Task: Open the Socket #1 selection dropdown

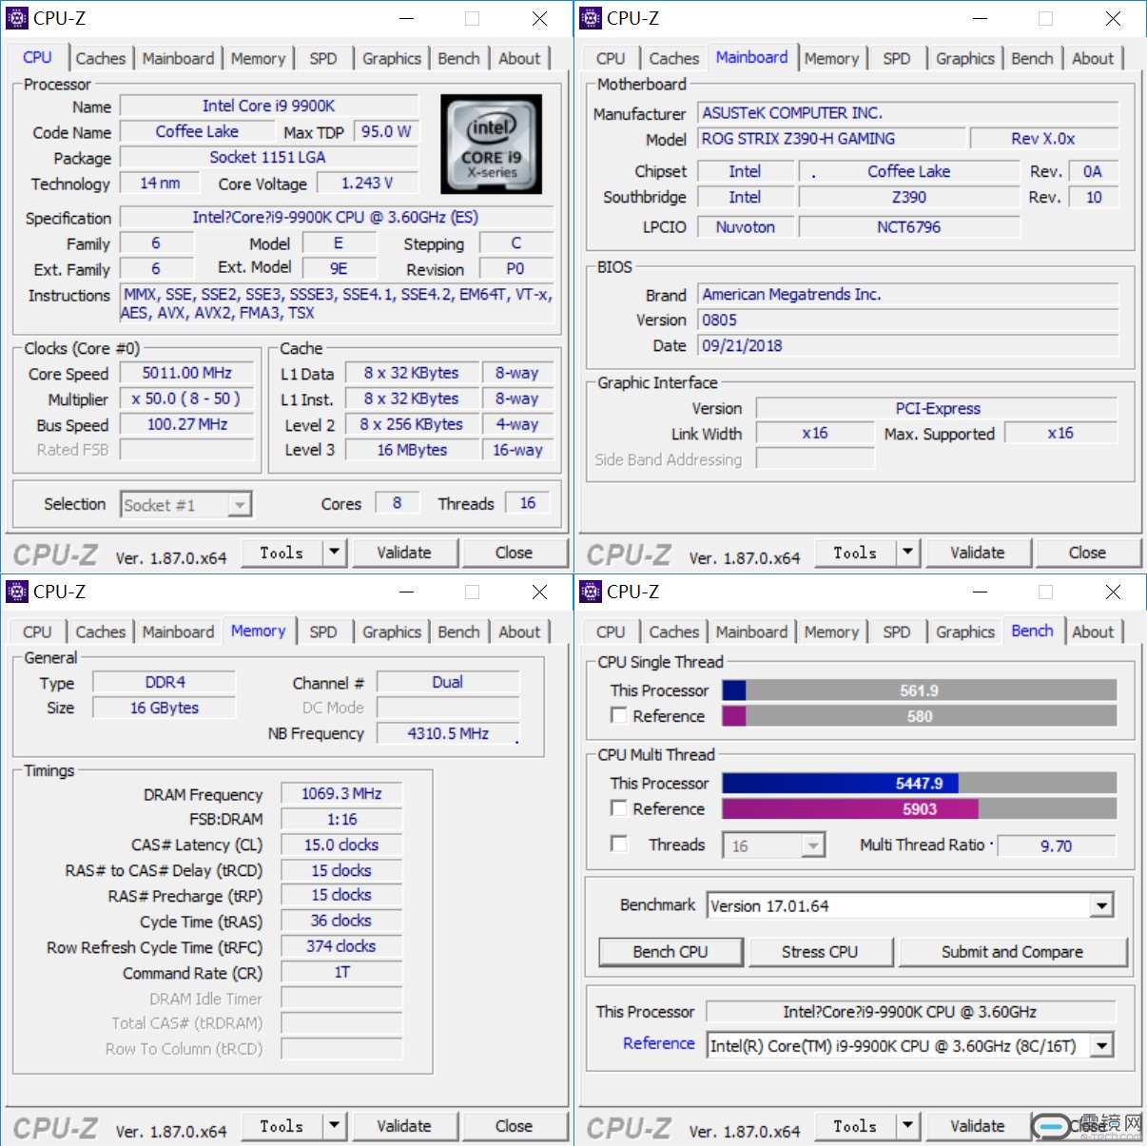Action: click(x=241, y=505)
